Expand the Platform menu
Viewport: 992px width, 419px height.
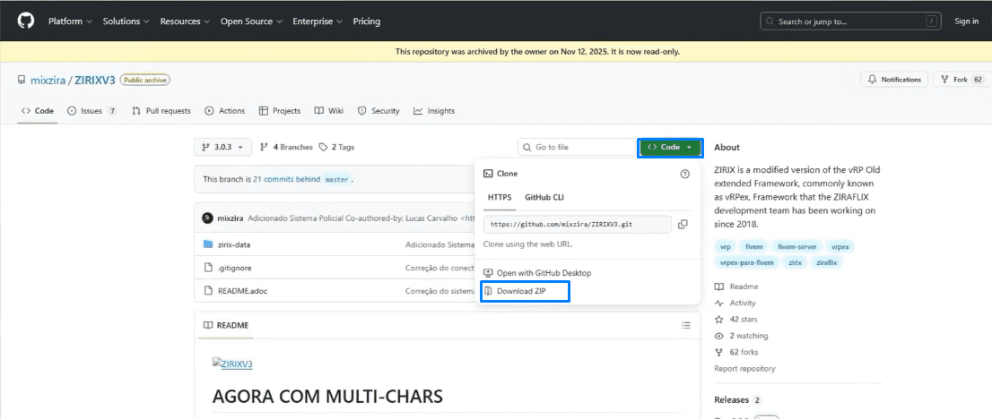tap(70, 21)
